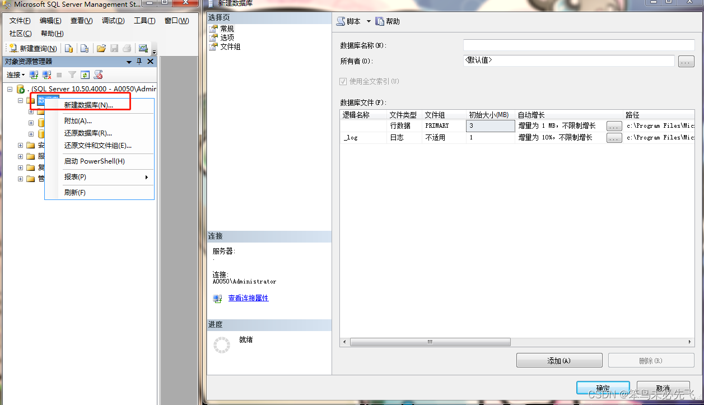This screenshot has width=704, height=405.
Task: Open the 脚本 dropdown arrow
Action: click(369, 21)
